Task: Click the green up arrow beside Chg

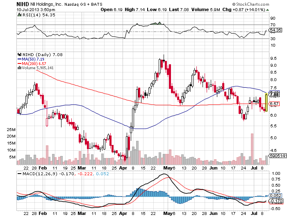Action: coord(267,10)
